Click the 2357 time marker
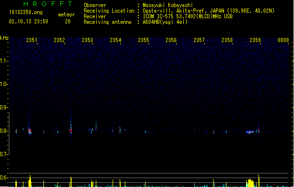Image resolution: width=294 pixels, height=187 pixels. [x=199, y=40]
